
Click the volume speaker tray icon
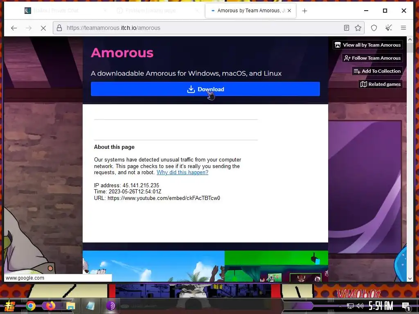360,306
